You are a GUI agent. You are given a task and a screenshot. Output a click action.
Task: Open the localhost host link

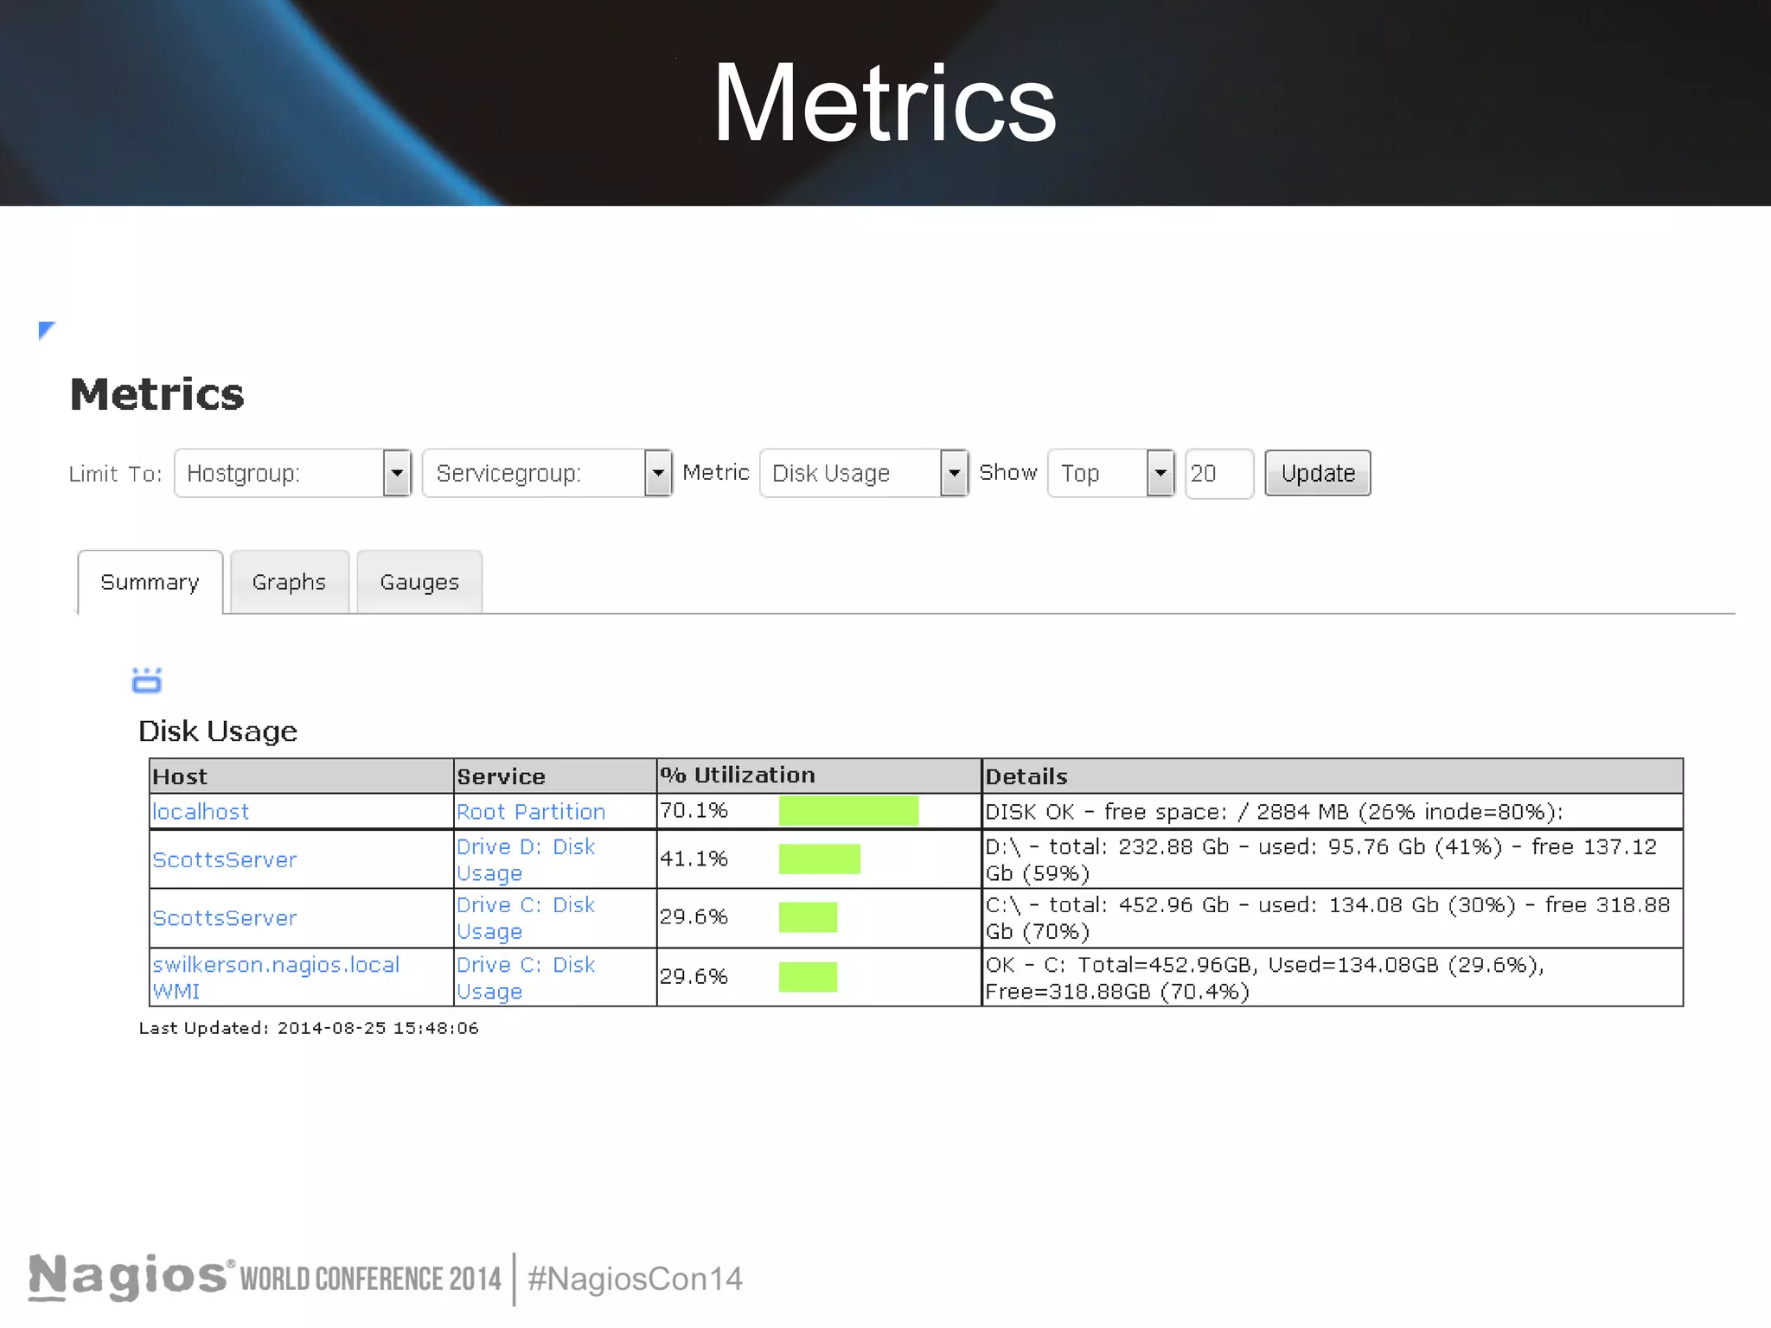pos(201,812)
